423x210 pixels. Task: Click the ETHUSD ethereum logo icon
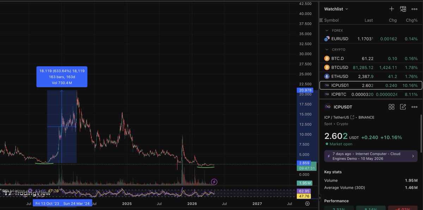(327, 77)
